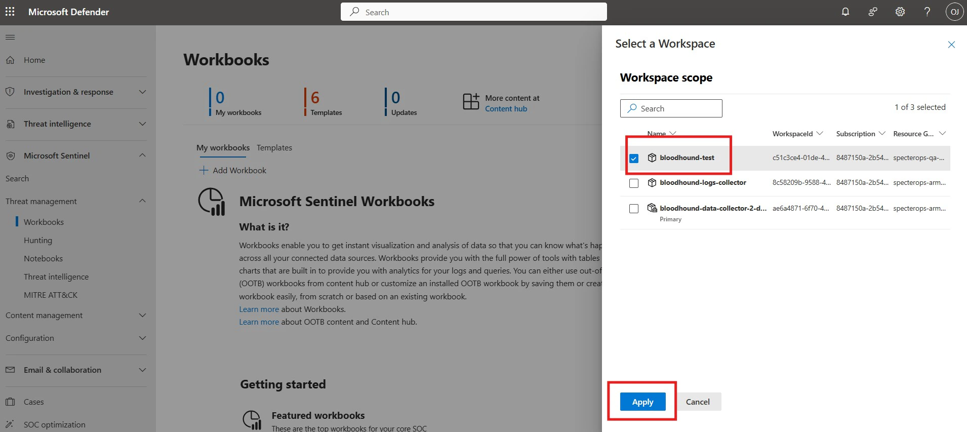Open the Help question mark icon
This screenshot has width=967, height=432.
pos(927,12)
